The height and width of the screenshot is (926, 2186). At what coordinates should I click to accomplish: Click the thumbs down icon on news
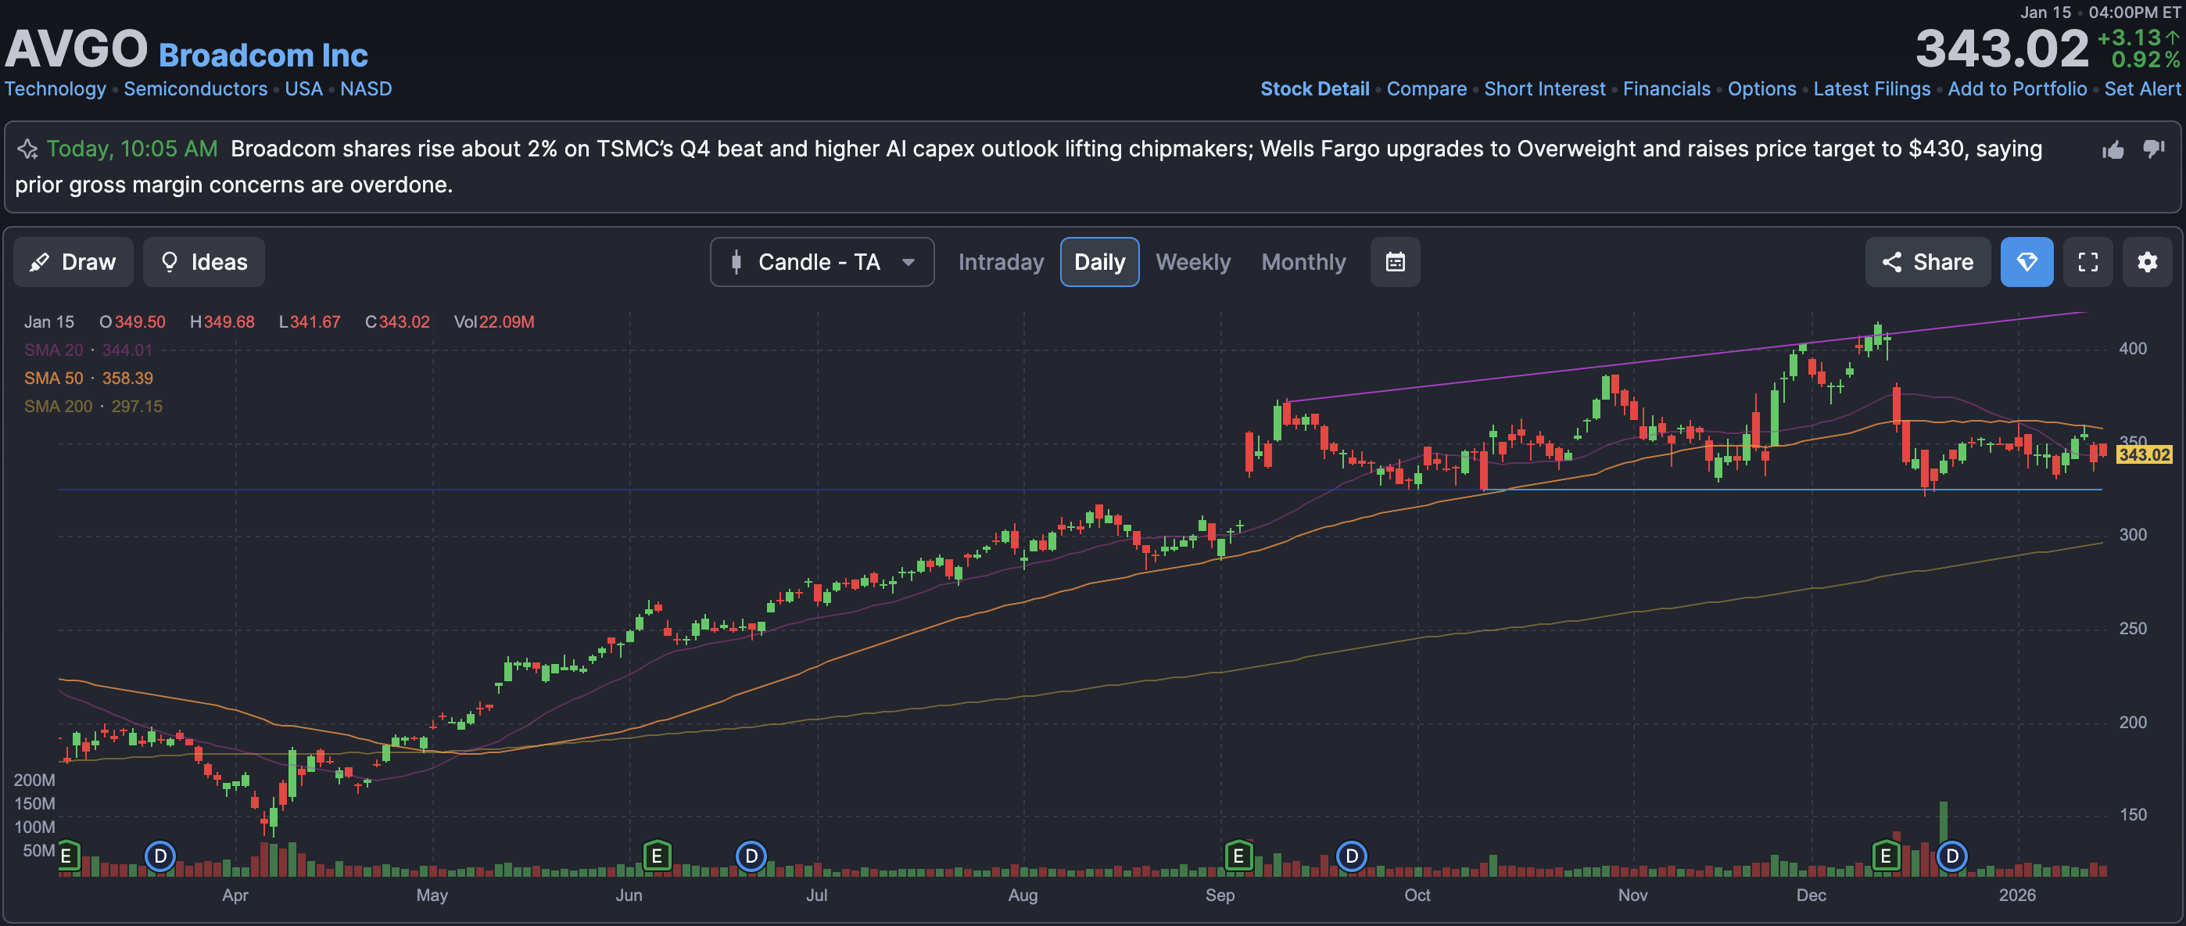point(2154,149)
